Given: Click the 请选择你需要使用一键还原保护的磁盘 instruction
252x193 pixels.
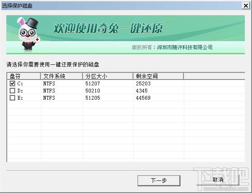Looking at the screenshot, I should (x=53, y=65).
